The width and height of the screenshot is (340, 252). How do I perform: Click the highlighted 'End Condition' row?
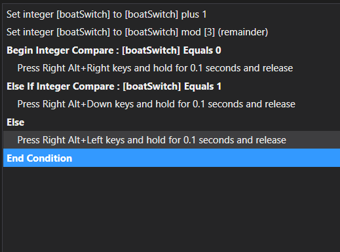pos(172,158)
